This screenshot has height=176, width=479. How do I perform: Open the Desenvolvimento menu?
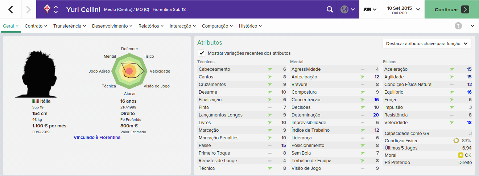point(112,26)
